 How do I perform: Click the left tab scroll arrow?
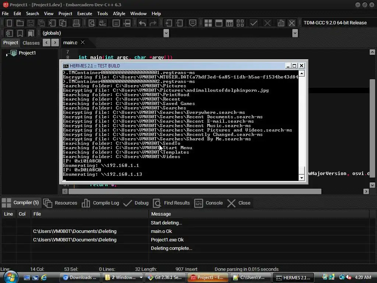pyautogui.click(x=46, y=43)
